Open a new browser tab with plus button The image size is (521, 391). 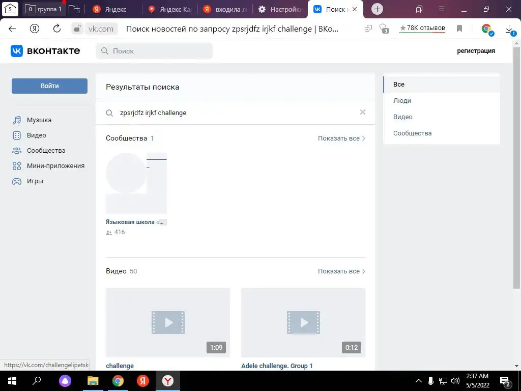[377, 9]
